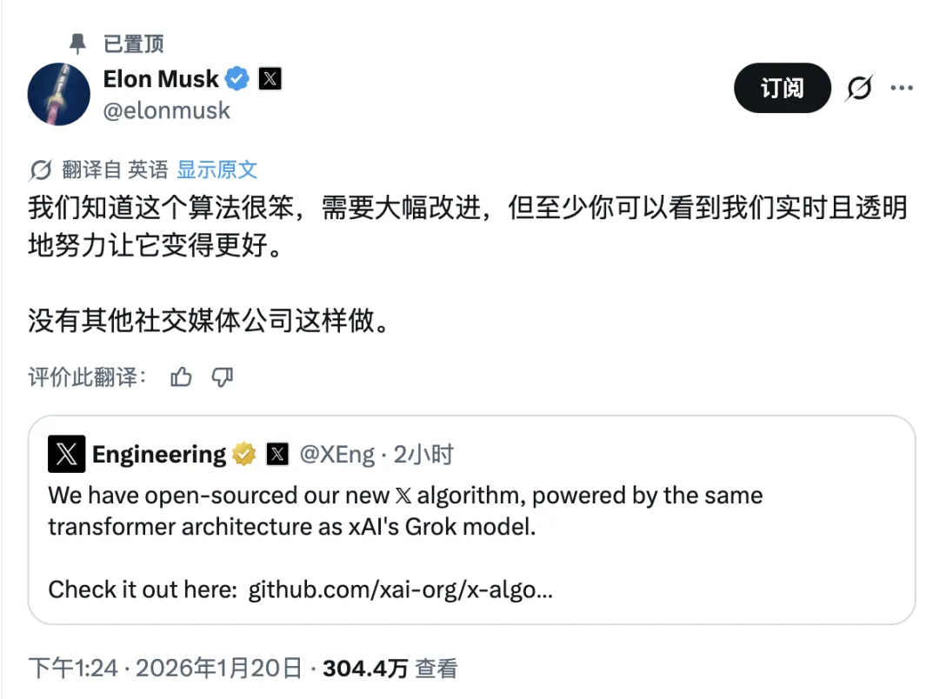This screenshot has width=939, height=699.
Task: Click the X affiliation badge beside Elon Musk
Action: click(270, 78)
